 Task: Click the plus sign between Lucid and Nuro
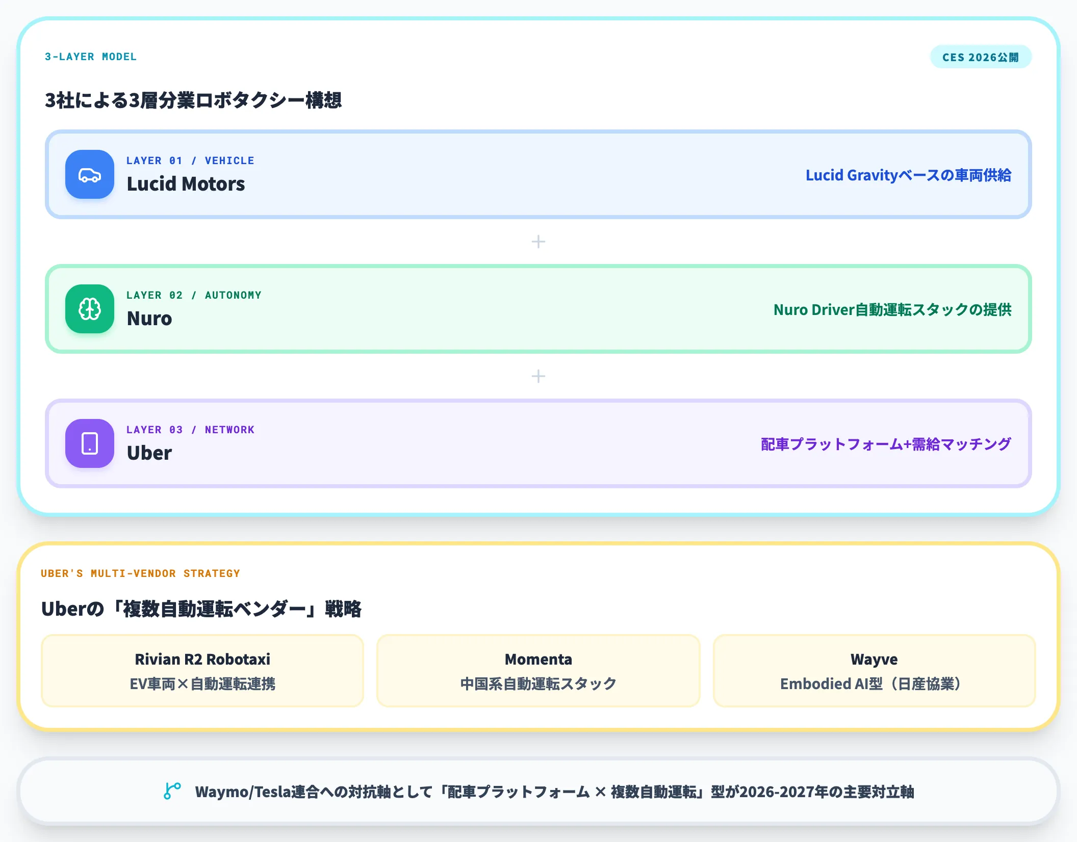[x=538, y=242]
